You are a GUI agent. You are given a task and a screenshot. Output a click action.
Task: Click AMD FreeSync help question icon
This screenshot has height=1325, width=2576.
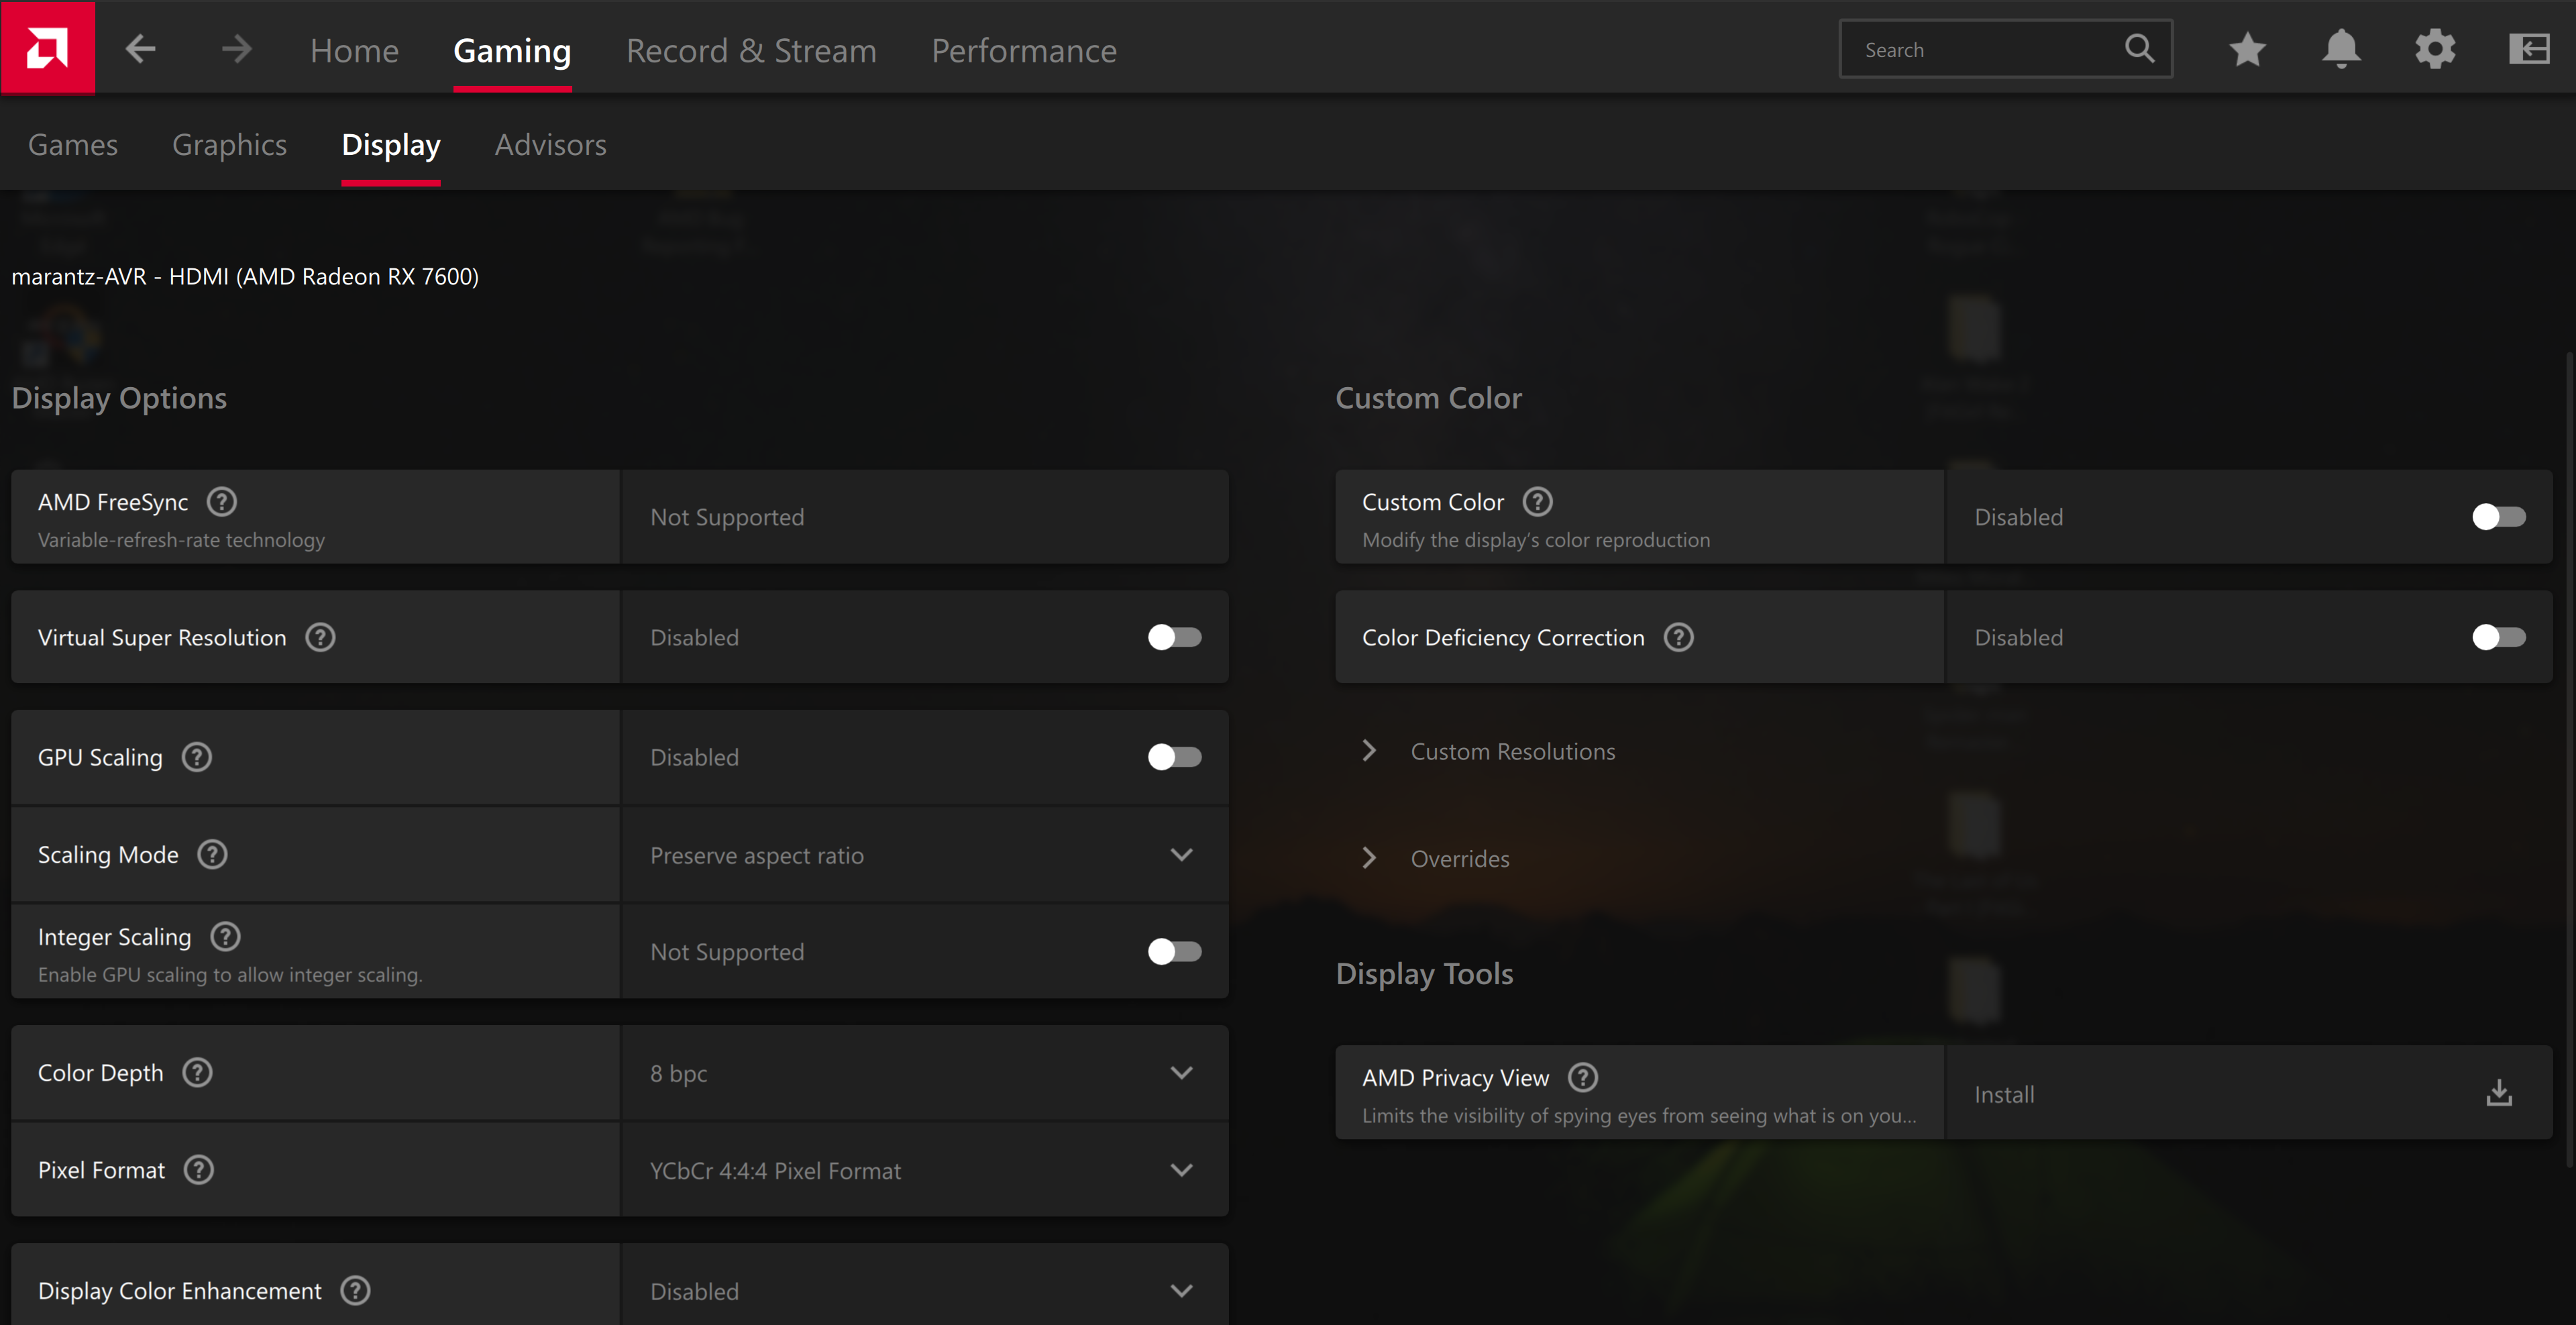pos(221,502)
